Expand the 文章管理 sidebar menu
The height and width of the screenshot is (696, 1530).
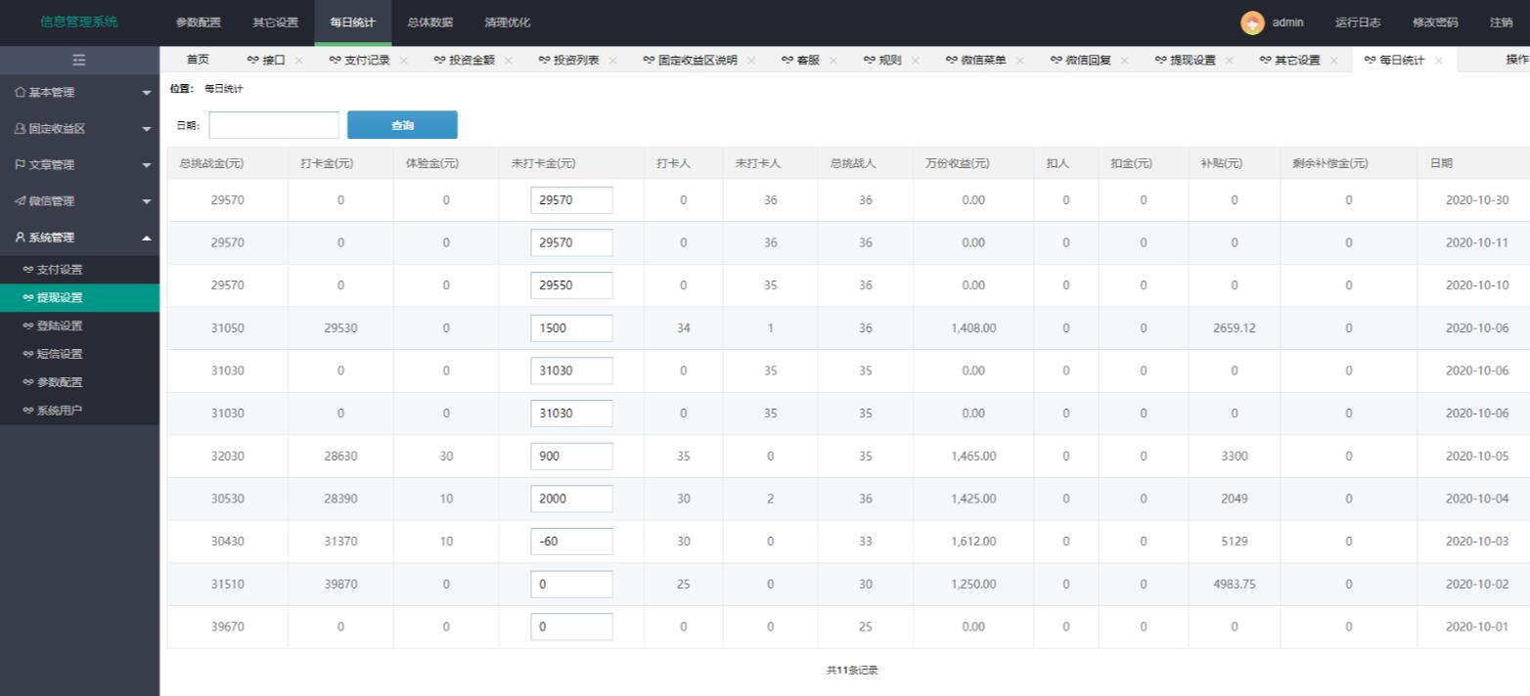79,164
